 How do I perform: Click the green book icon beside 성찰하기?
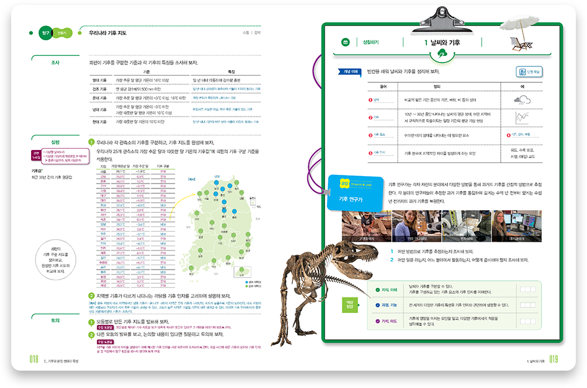(x=346, y=42)
